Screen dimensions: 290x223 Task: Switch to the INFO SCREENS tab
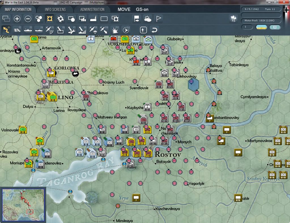55,9
